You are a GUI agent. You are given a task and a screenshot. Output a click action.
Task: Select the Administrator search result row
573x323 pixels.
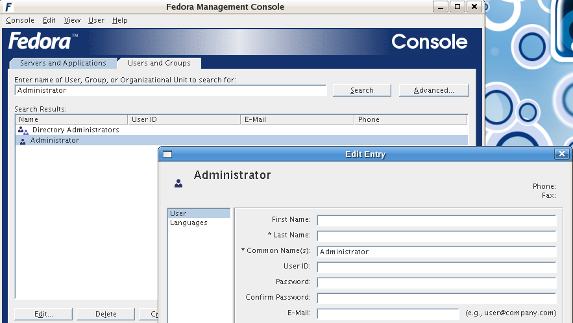coord(241,140)
